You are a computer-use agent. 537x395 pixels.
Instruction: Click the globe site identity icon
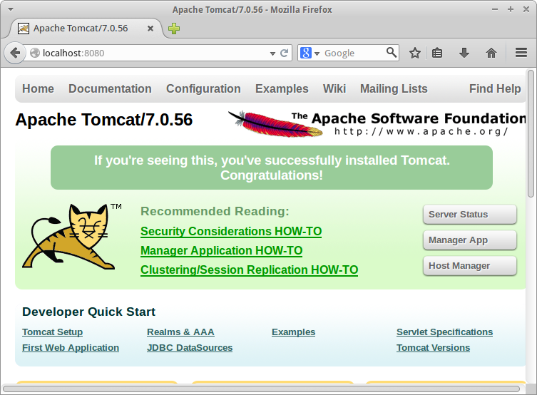pyautogui.click(x=35, y=53)
